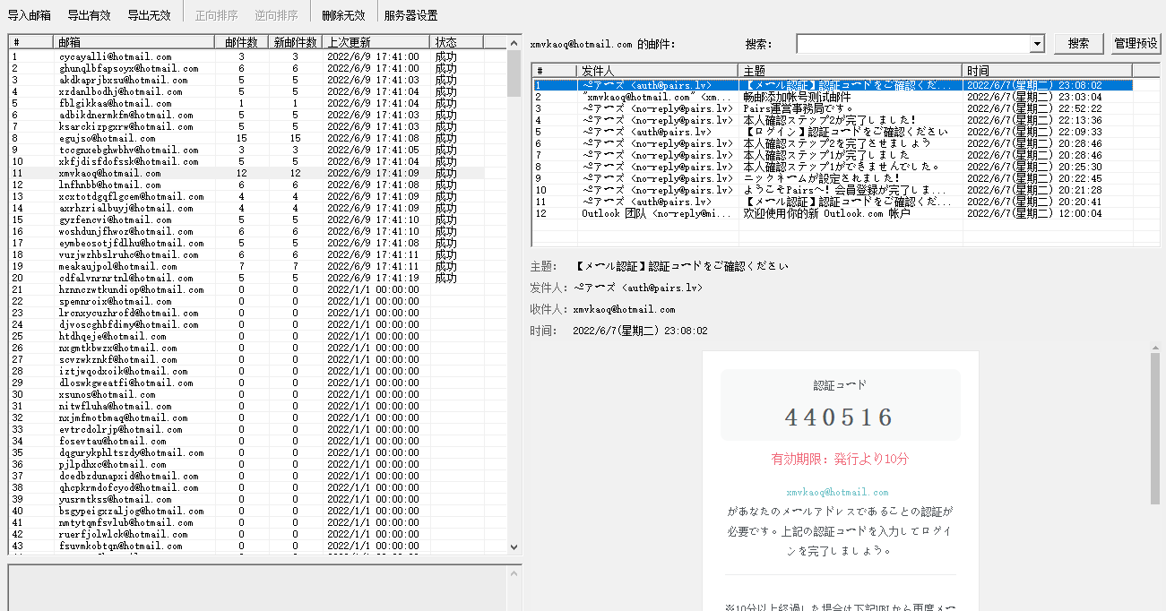This screenshot has width=1166, height=611.
Task: Sort by 上次更新 column header
Action: point(376,42)
